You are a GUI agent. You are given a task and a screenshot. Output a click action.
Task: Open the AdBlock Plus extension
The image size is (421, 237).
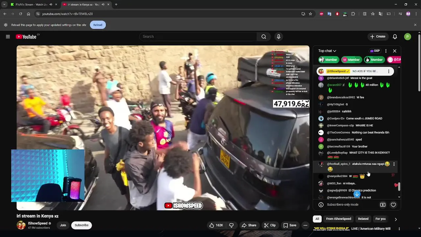(x=322, y=14)
